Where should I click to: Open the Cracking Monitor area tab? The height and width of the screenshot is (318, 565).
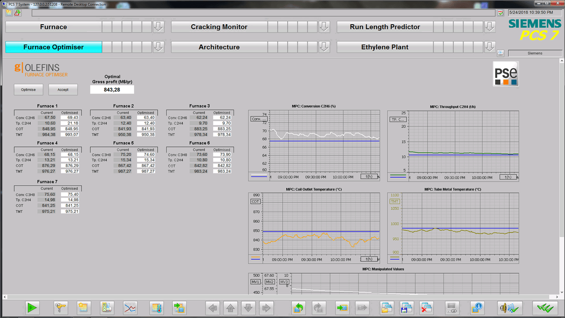click(x=219, y=27)
